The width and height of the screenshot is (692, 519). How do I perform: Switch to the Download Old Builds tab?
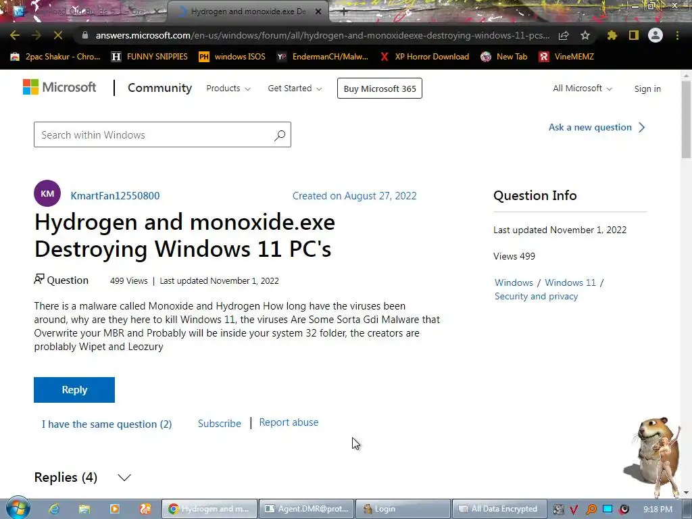pos(89,12)
